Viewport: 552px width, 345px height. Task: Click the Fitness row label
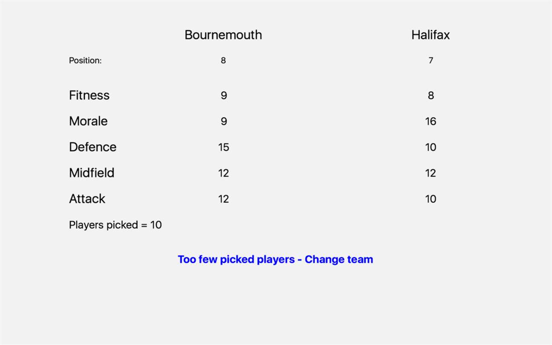click(89, 95)
